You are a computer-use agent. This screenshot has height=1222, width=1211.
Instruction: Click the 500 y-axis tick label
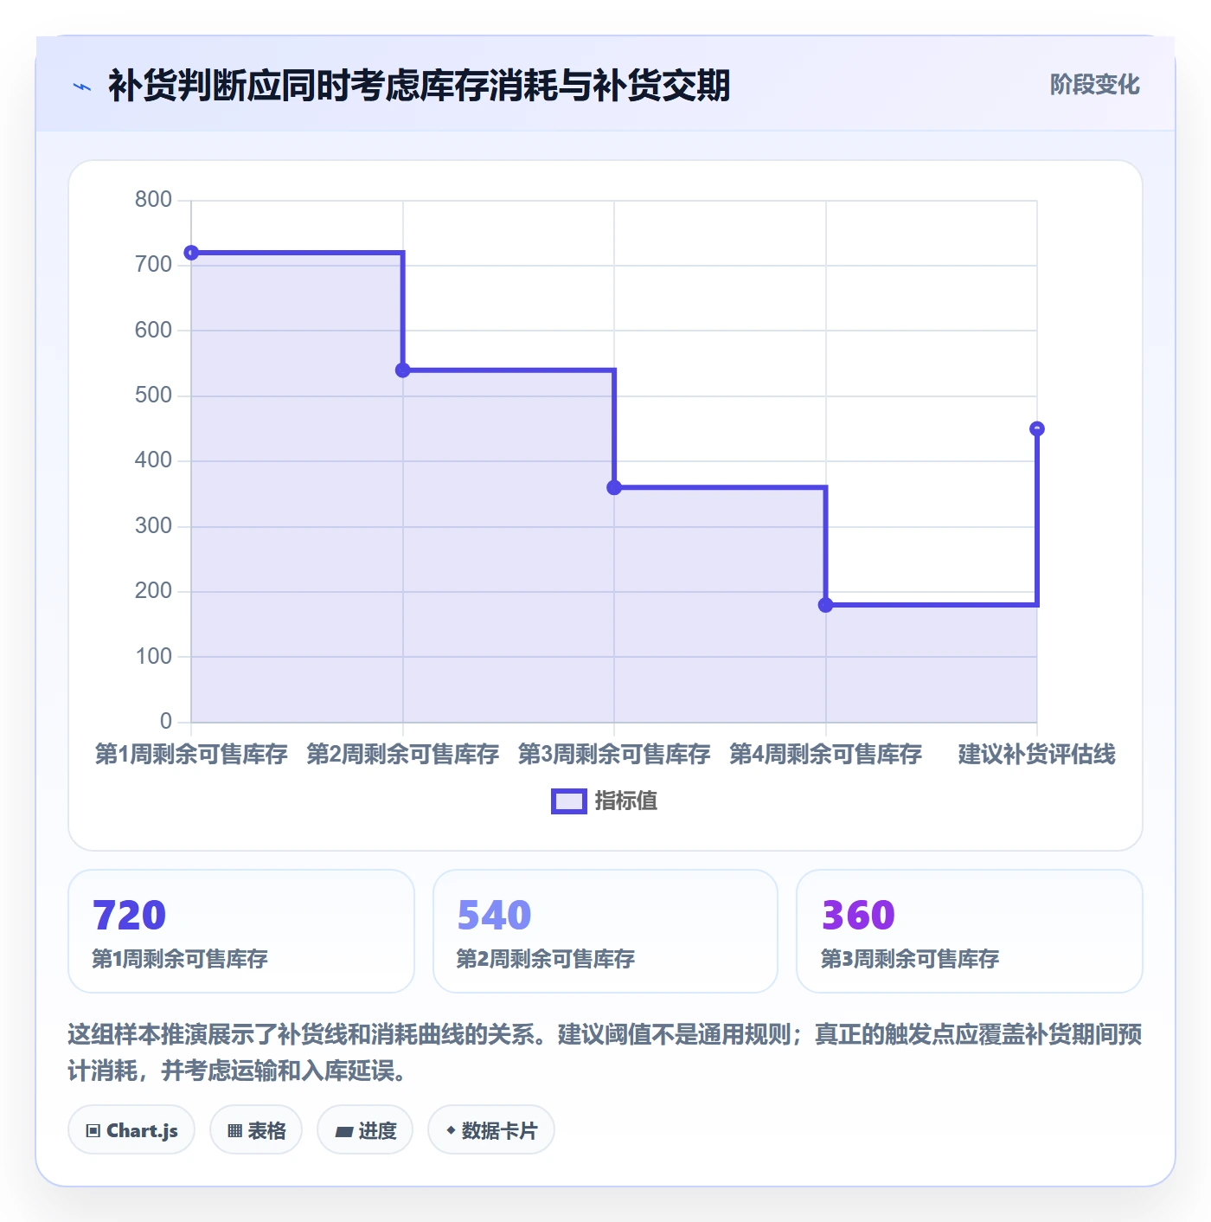(x=153, y=396)
